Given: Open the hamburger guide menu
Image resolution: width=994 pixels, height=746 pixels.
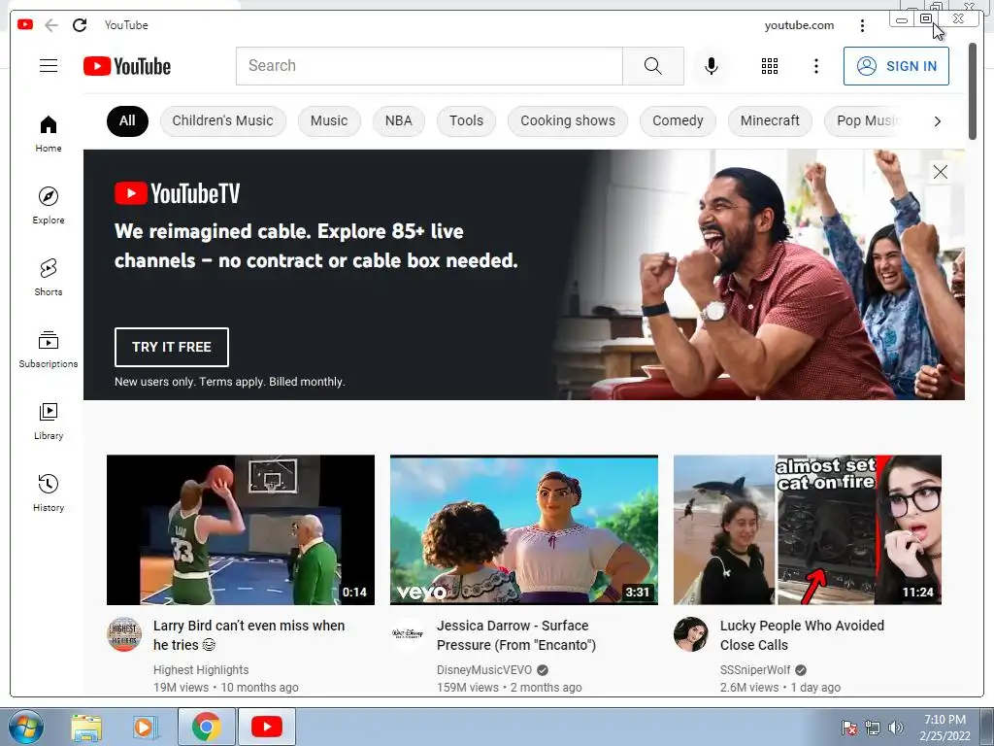Looking at the screenshot, I should [49, 65].
